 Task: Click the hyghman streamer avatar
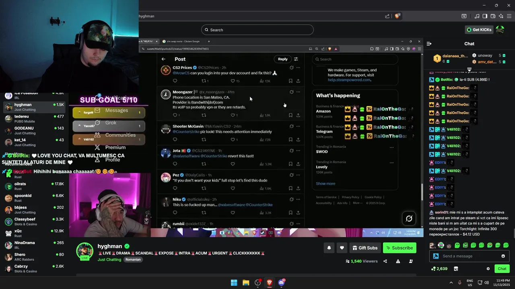click(85, 252)
